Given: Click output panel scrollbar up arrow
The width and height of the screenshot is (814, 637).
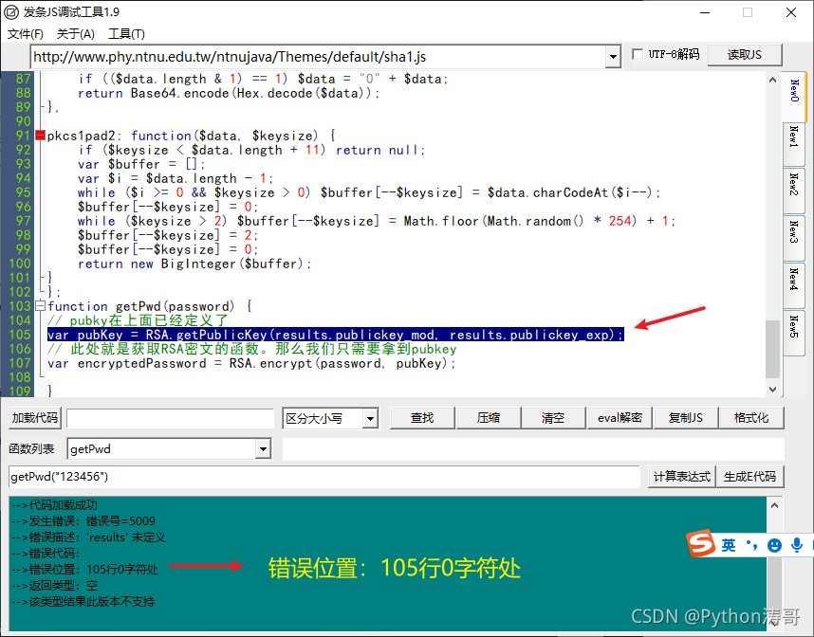Looking at the screenshot, I should [x=774, y=504].
